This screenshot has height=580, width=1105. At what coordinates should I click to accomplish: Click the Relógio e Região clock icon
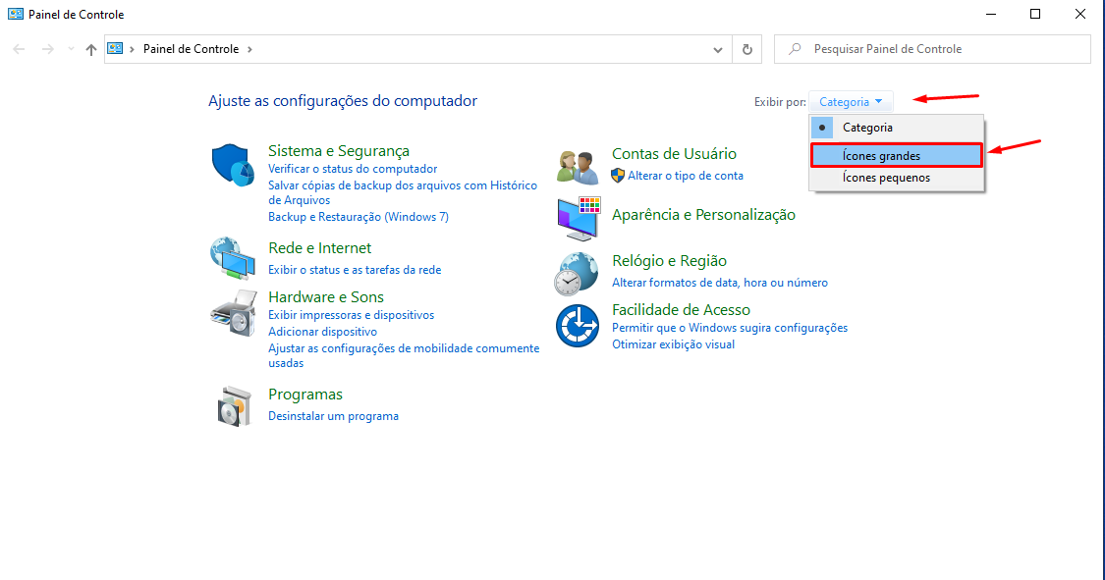coord(577,273)
